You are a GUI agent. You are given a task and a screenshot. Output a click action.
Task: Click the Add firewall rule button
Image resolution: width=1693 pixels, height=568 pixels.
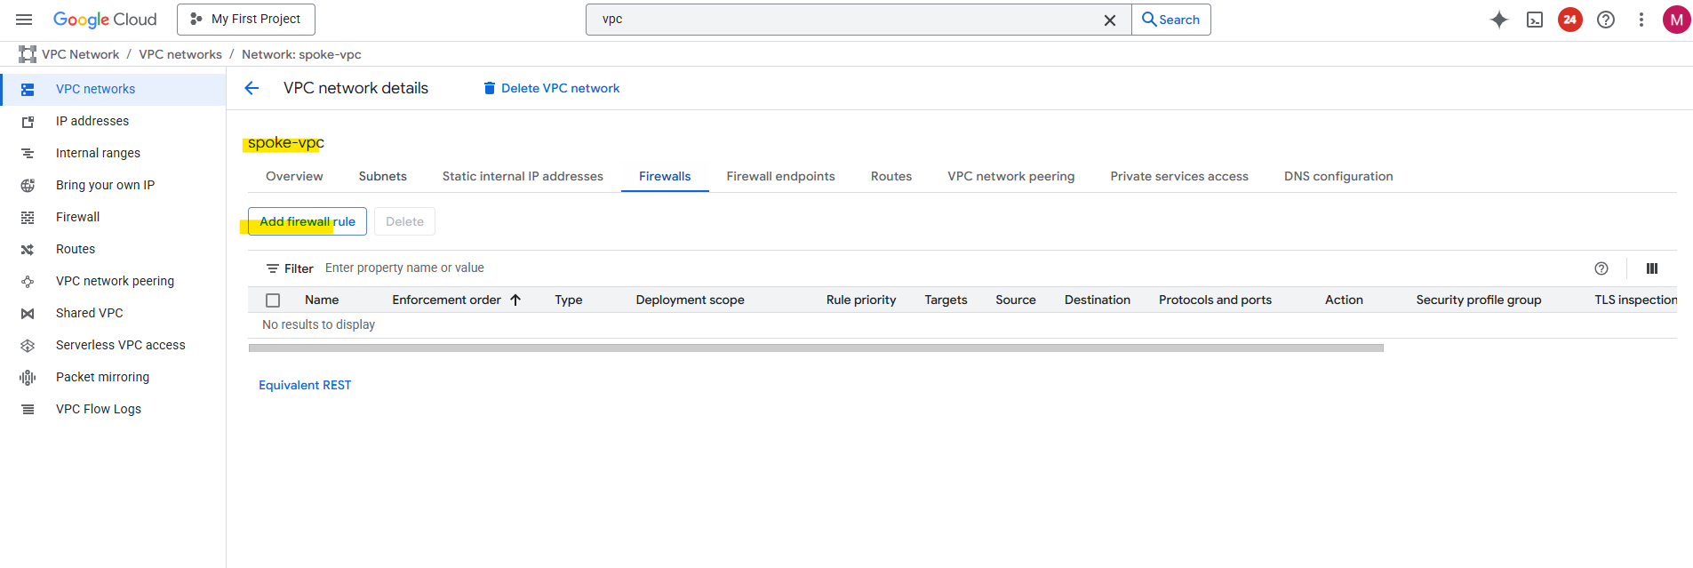307,221
